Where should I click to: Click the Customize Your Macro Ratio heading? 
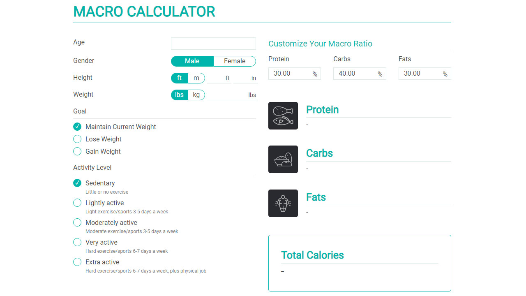click(x=321, y=44)
